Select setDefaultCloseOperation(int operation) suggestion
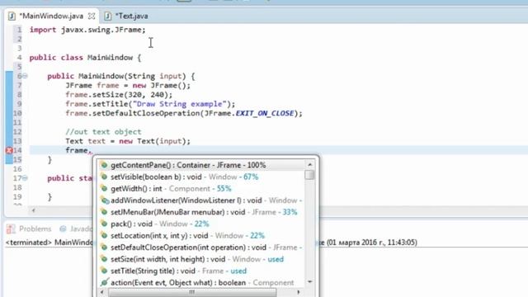 pyautogui.click(x=201, y=247)
